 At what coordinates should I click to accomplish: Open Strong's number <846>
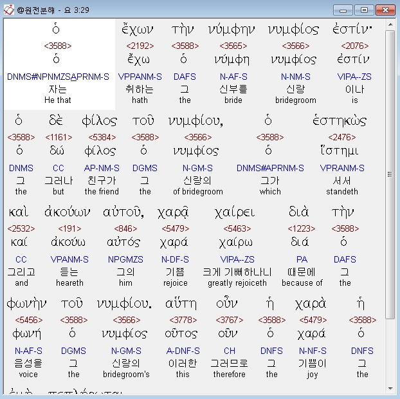tap(125, 228)
